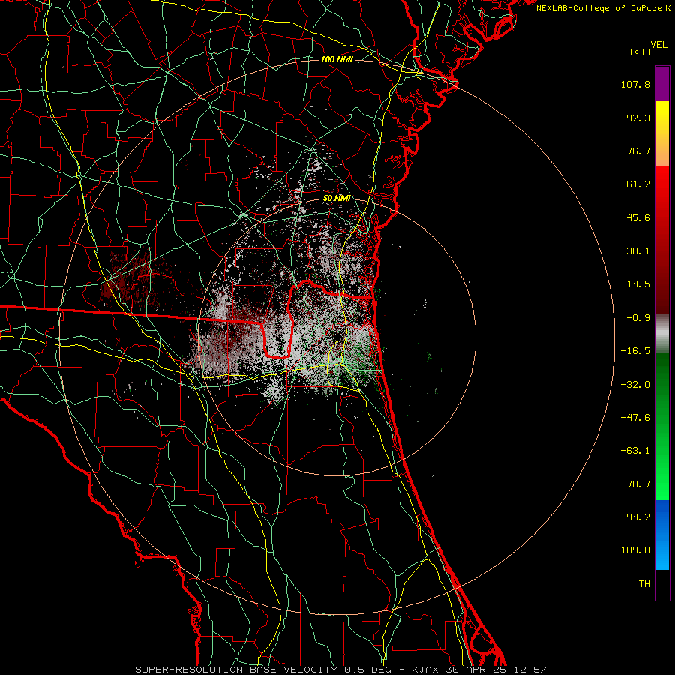Click the -78.7 value on velocity scale

click(x=635, y=484)
